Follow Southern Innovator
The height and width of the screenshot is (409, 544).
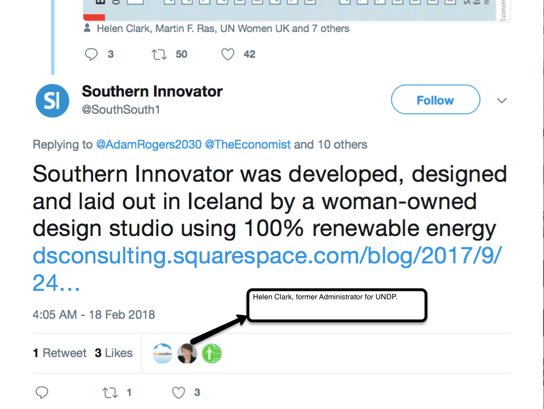pyautogui.click(x=435, y=100)
